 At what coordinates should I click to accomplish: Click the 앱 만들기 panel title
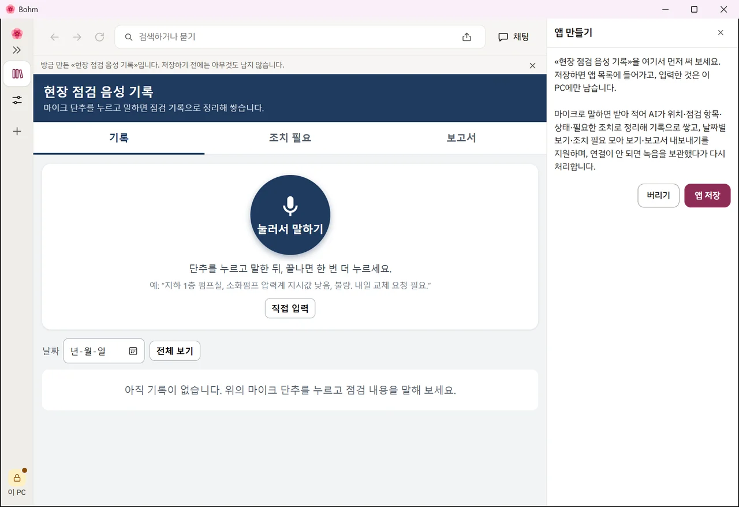pyautogui.click(x=573, y=33)
